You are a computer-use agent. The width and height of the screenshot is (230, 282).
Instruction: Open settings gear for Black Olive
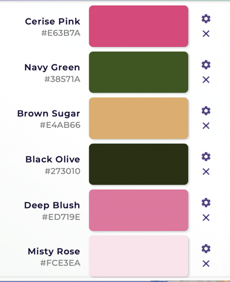206,157
